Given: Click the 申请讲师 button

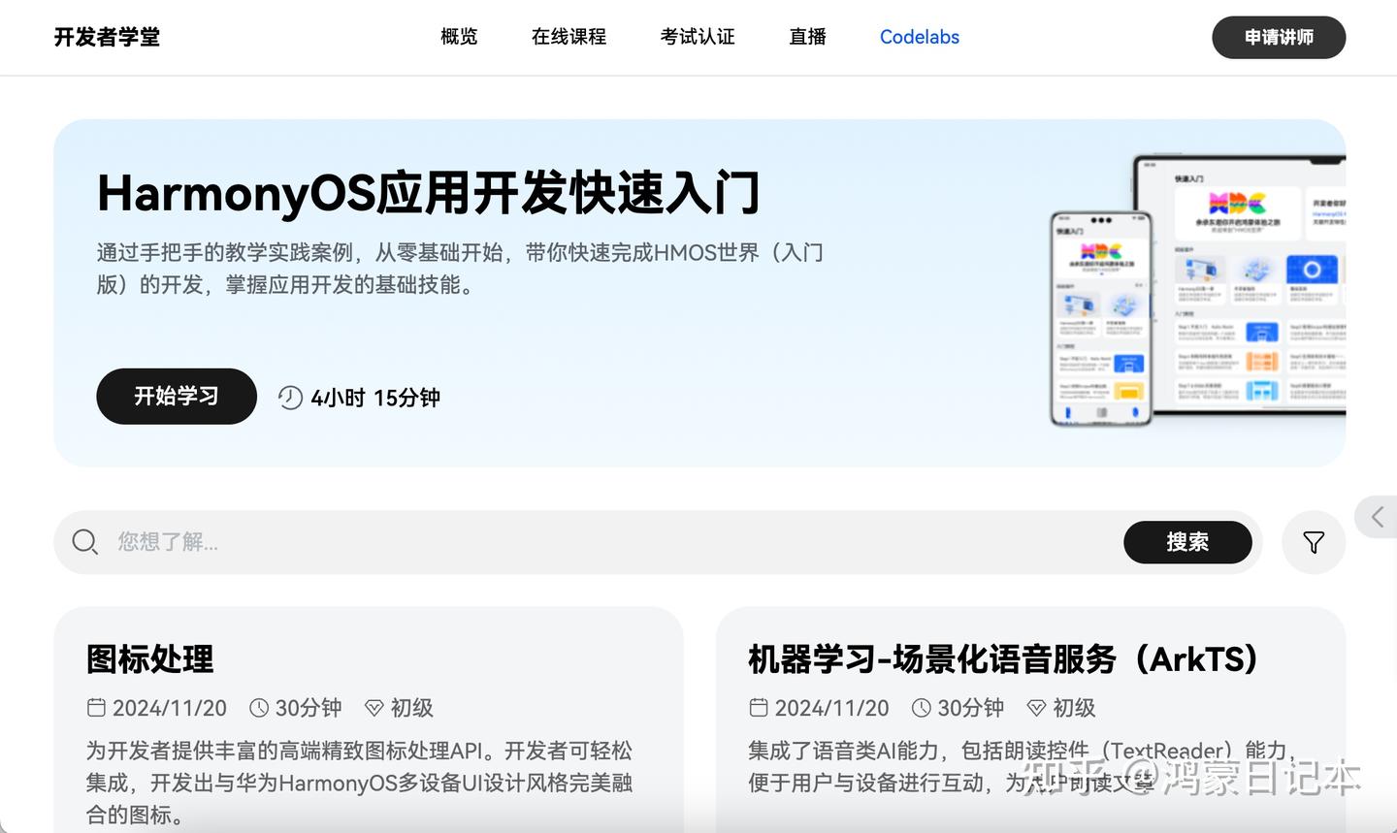Looking at the screenshot, I should pos(1279,39).
